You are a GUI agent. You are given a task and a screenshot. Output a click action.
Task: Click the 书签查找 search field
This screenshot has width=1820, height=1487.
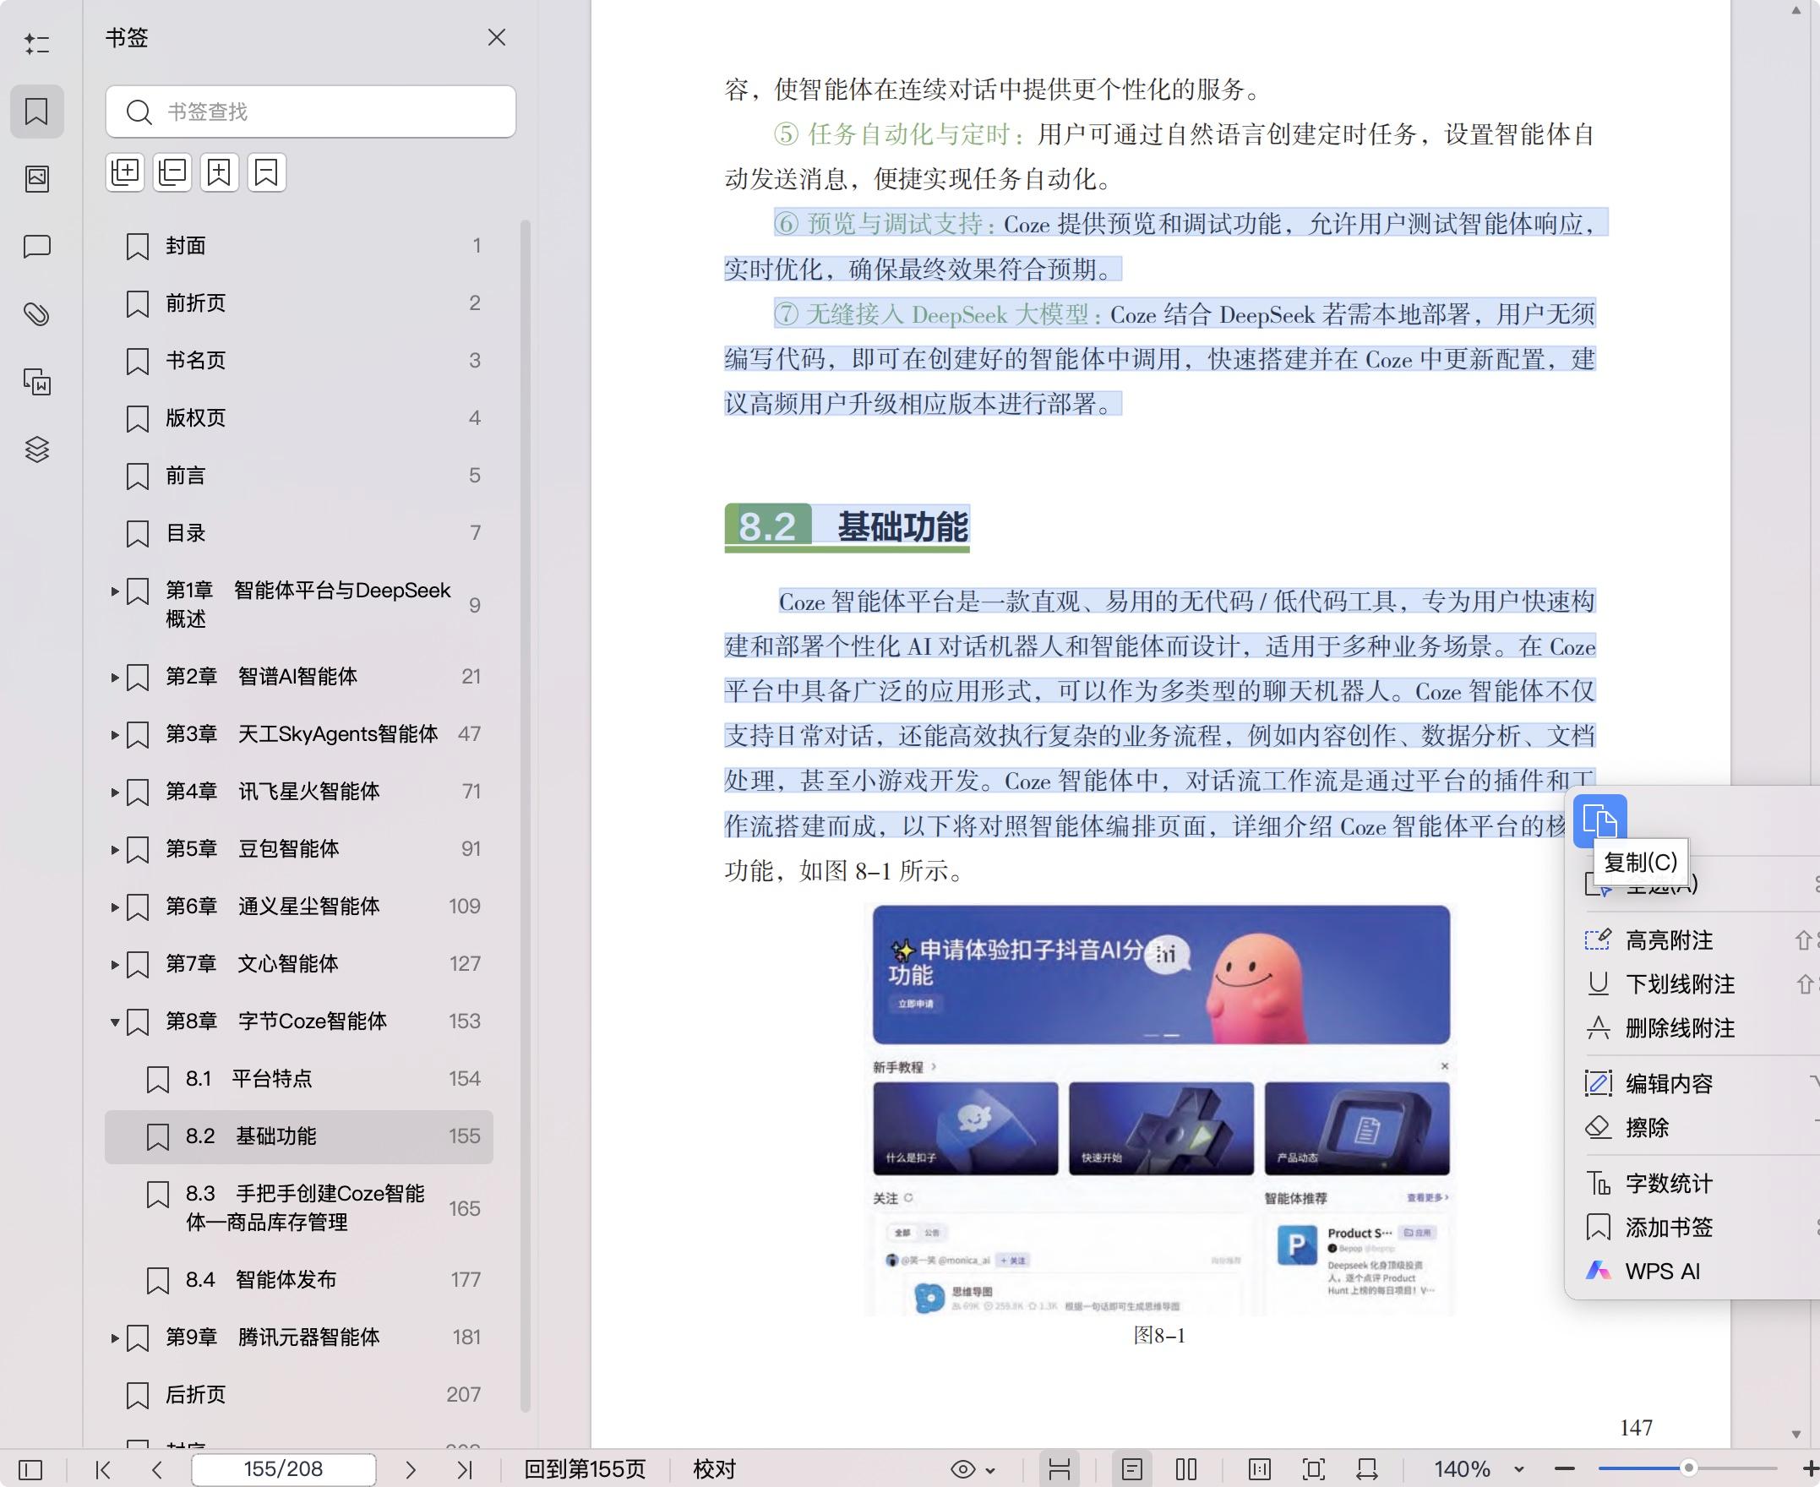(x=311, y=112)
